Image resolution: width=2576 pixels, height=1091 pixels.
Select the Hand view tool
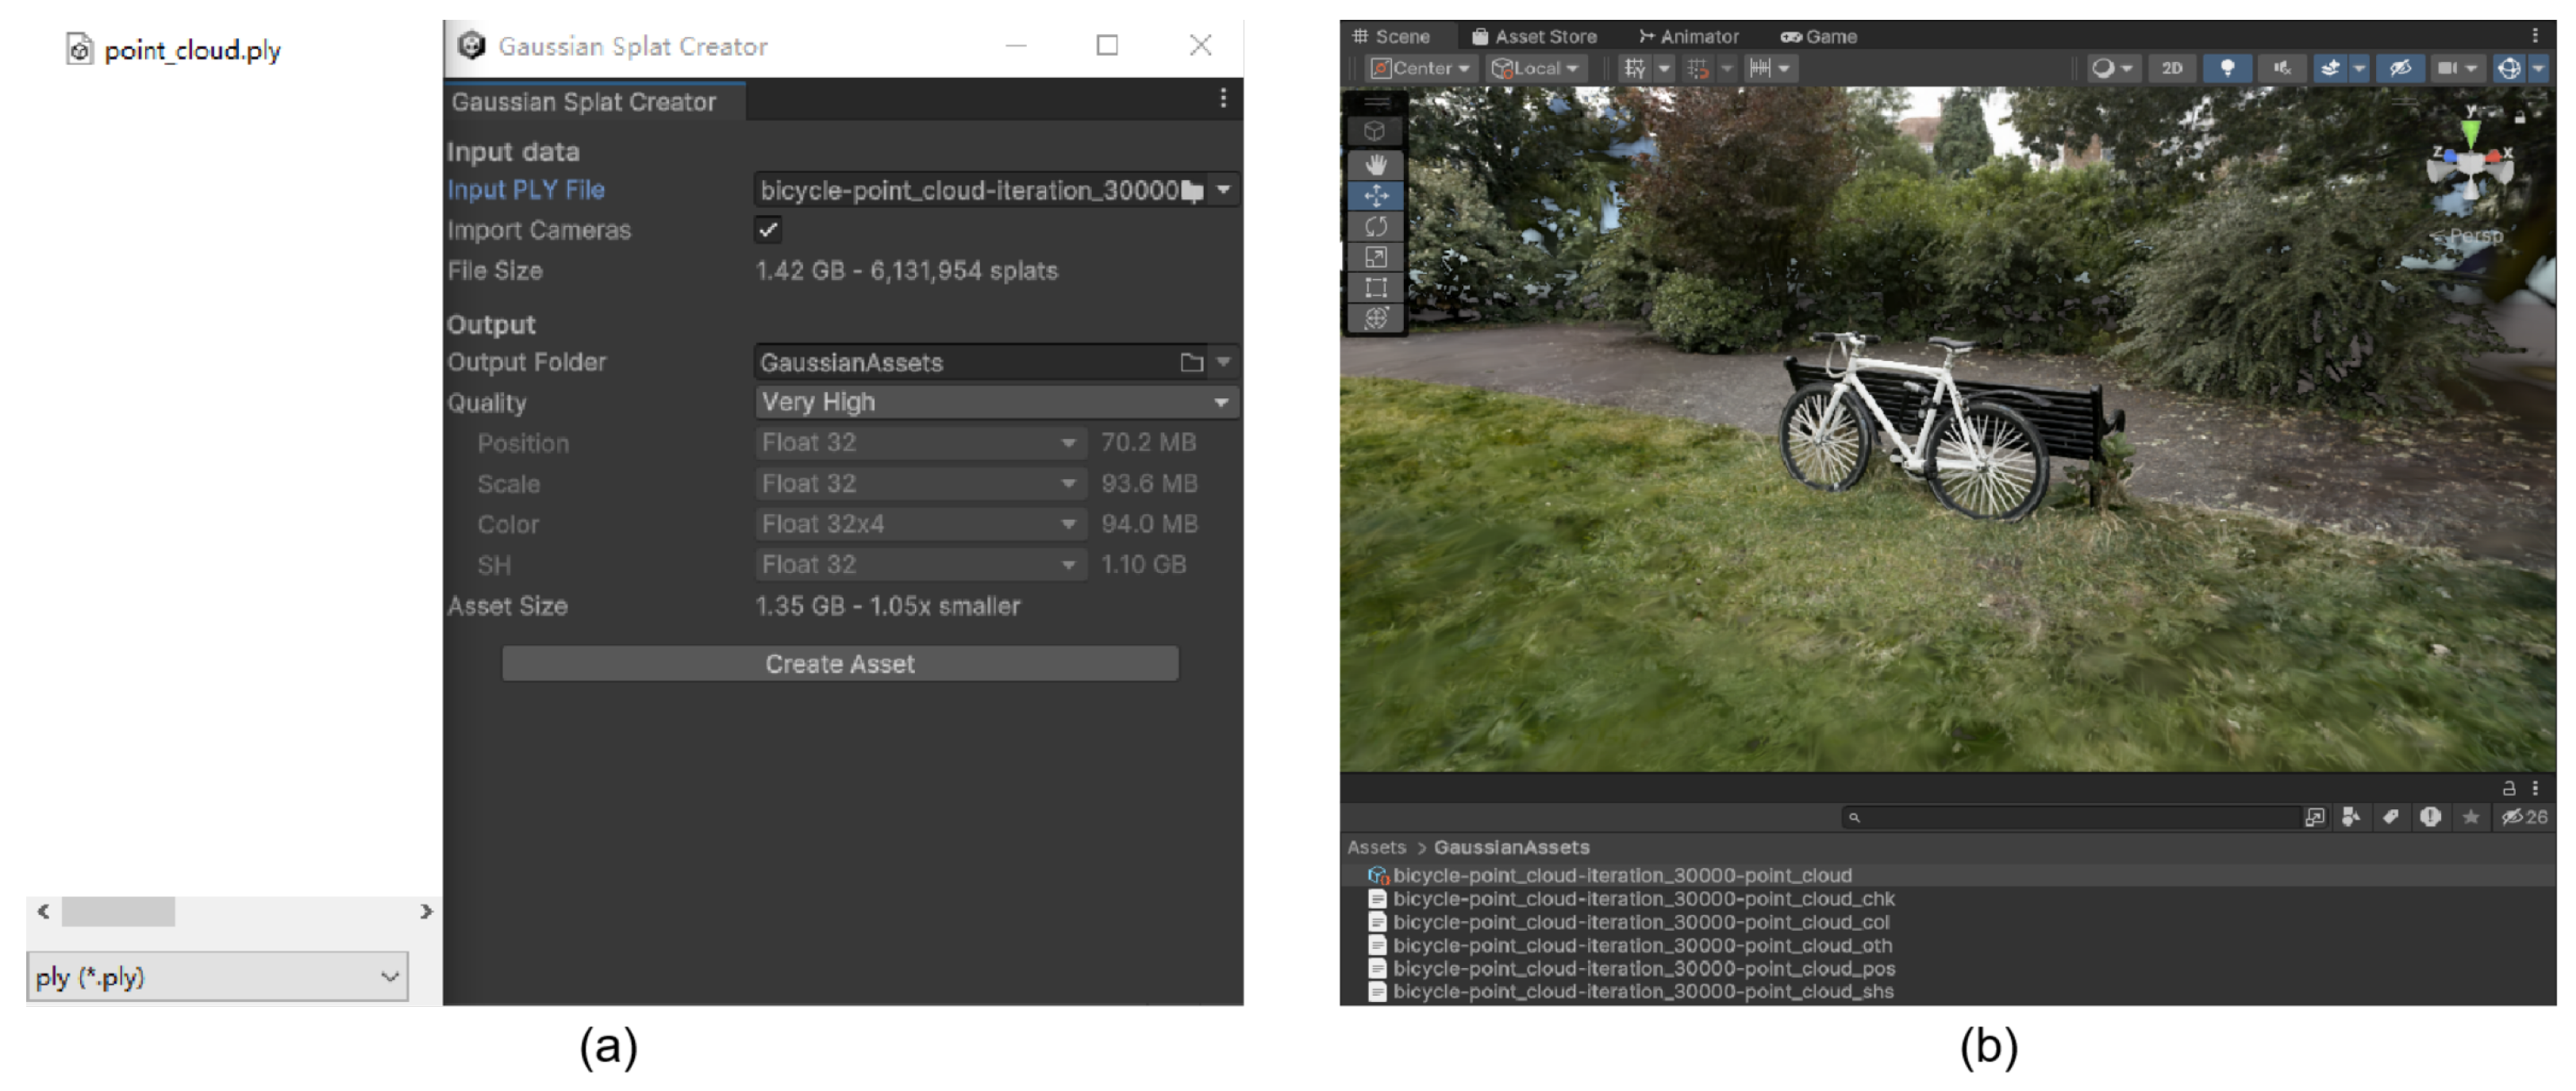[x=1376, y=164]
